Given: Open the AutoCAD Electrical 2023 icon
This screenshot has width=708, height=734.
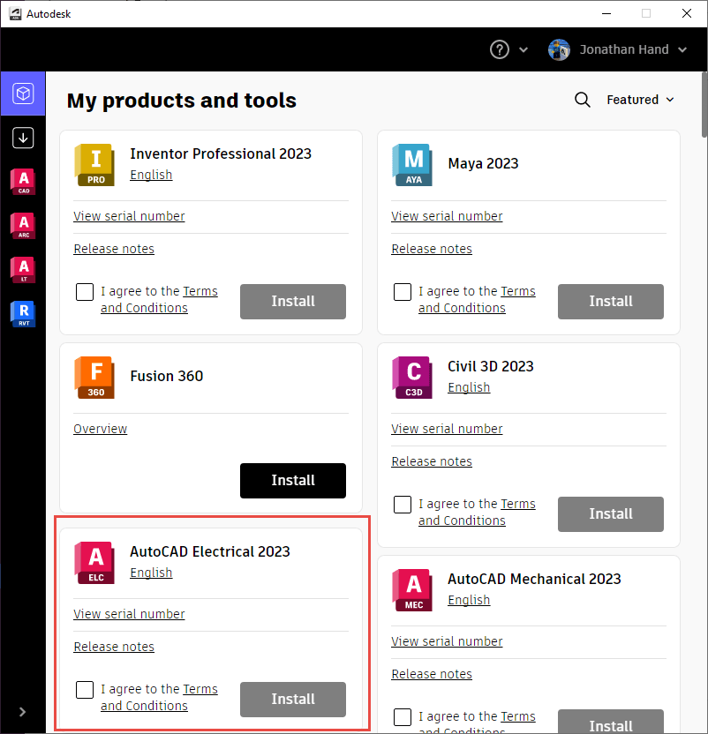Looking at the screenshot, I should tap(94, 563).
